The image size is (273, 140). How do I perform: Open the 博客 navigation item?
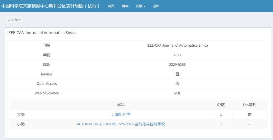[x=125, y=6]
